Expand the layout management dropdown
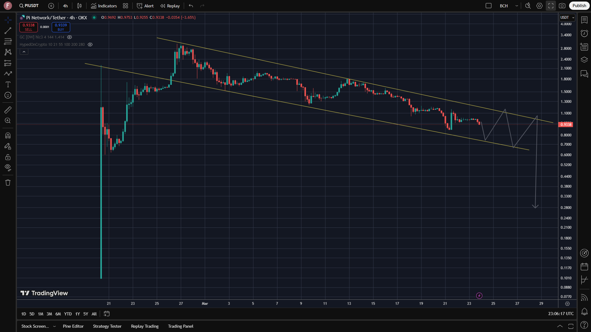The image size is (591, 332). [x=517, y=6]
